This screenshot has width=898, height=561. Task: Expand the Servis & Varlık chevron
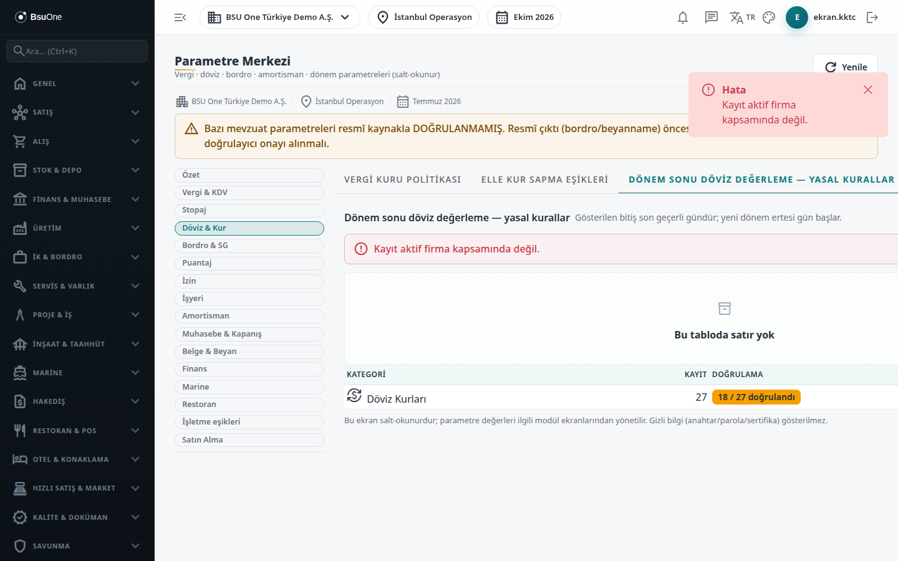(135, 286)
